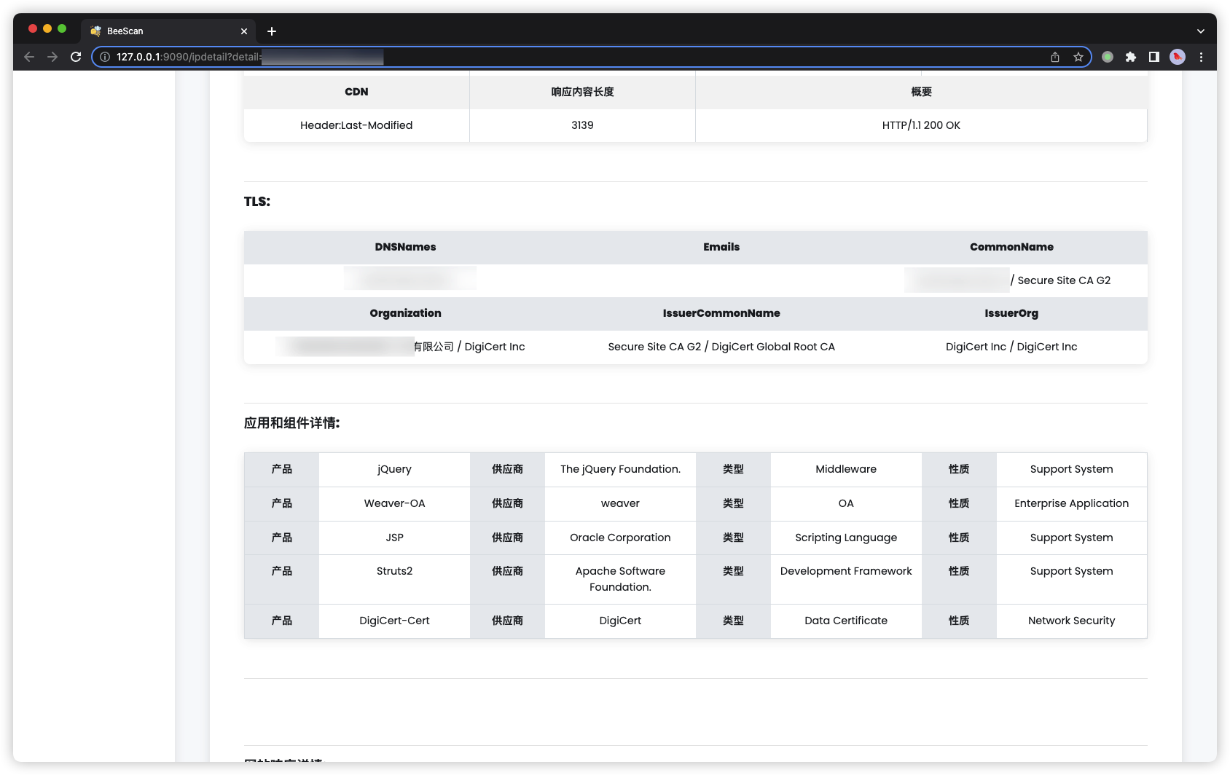This screenshot has height=775, width=1230.
Task: Click the TLS: section heading
Action: coord(257,202)
